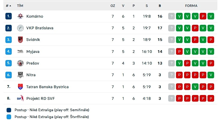The width and height of the screenshot is (221, 127).
Task: Click the dark blue Semifinále legend swatch
Action: pyautogui.click(x=9, y=110)
